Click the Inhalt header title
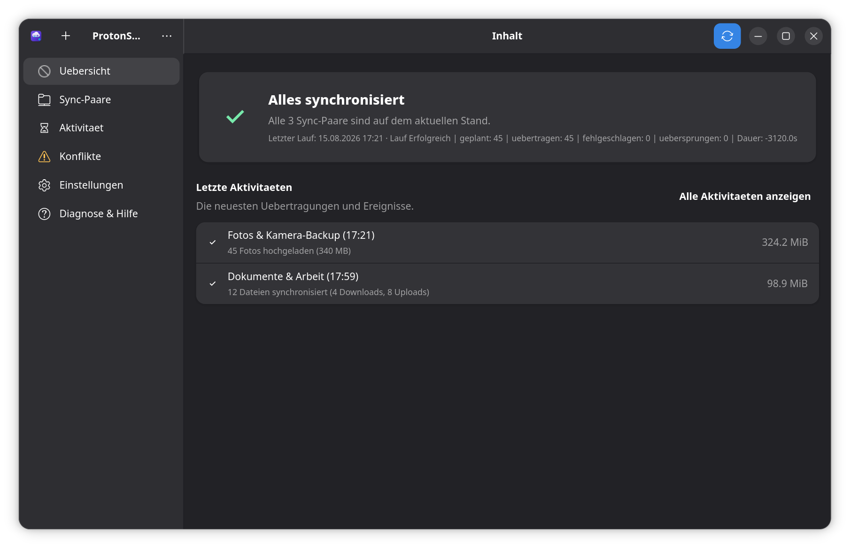850x548 pixels. pyautogui.click(x=507, y=36)
